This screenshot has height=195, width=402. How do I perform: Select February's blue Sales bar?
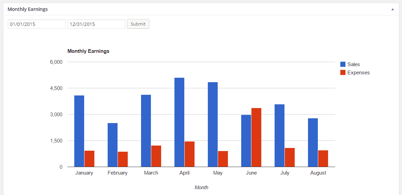click(112, 145)
